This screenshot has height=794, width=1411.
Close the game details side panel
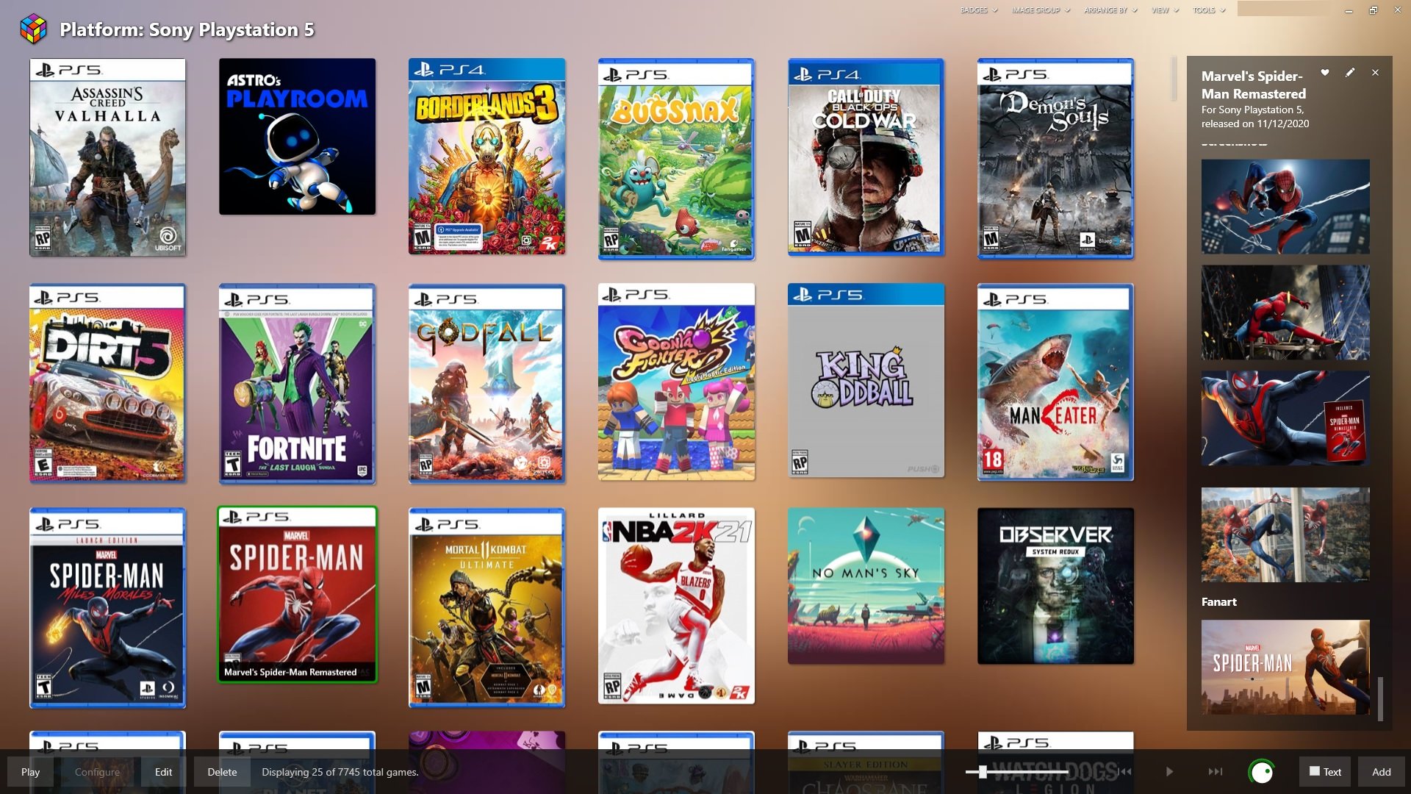(1375, 73)
